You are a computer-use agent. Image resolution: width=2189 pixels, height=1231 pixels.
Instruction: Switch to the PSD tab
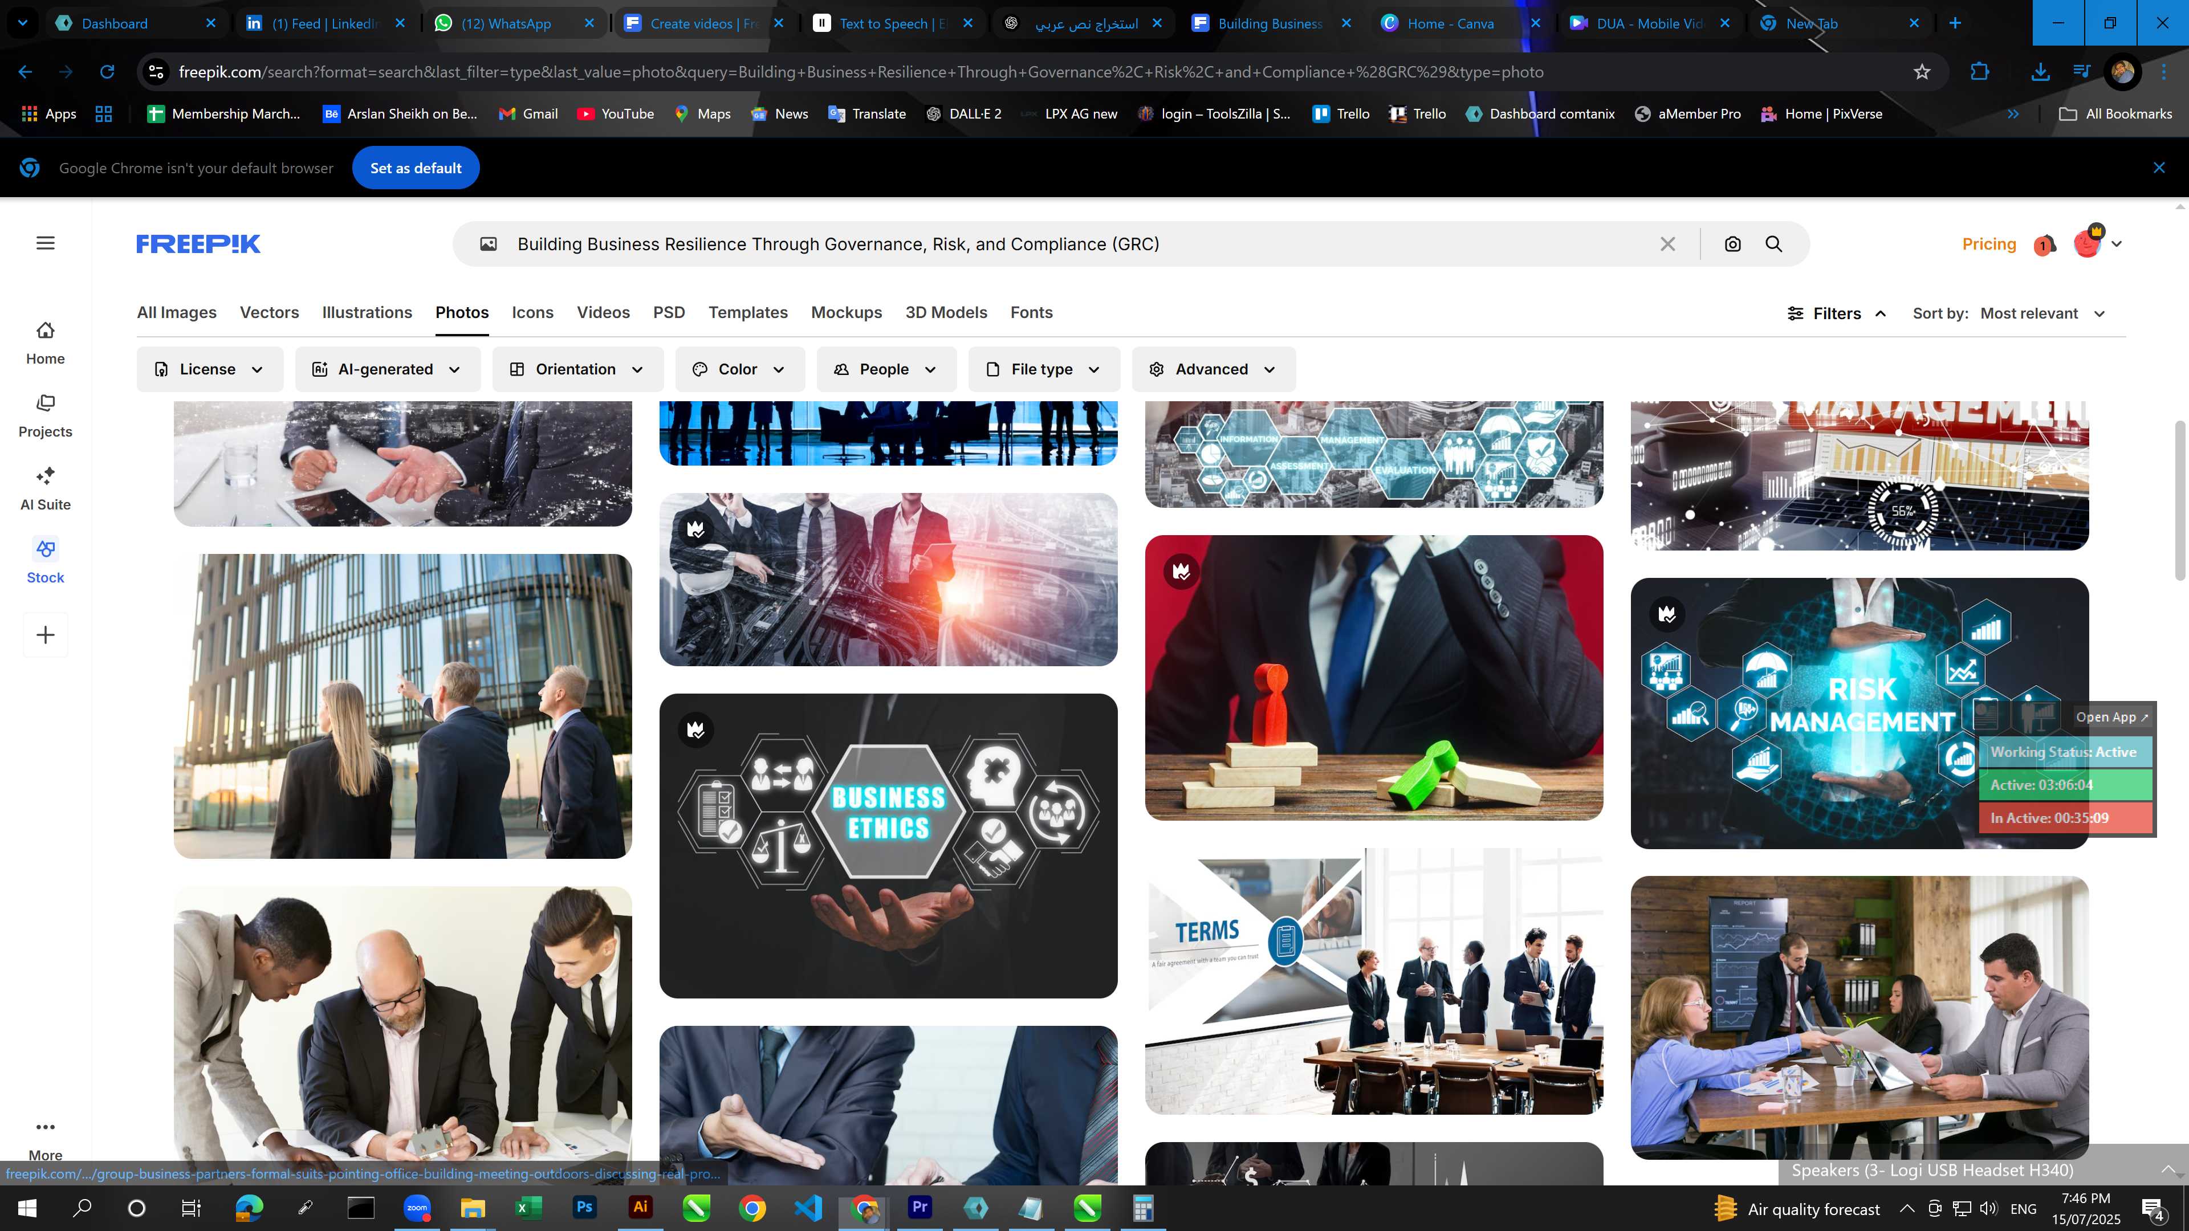669,313
